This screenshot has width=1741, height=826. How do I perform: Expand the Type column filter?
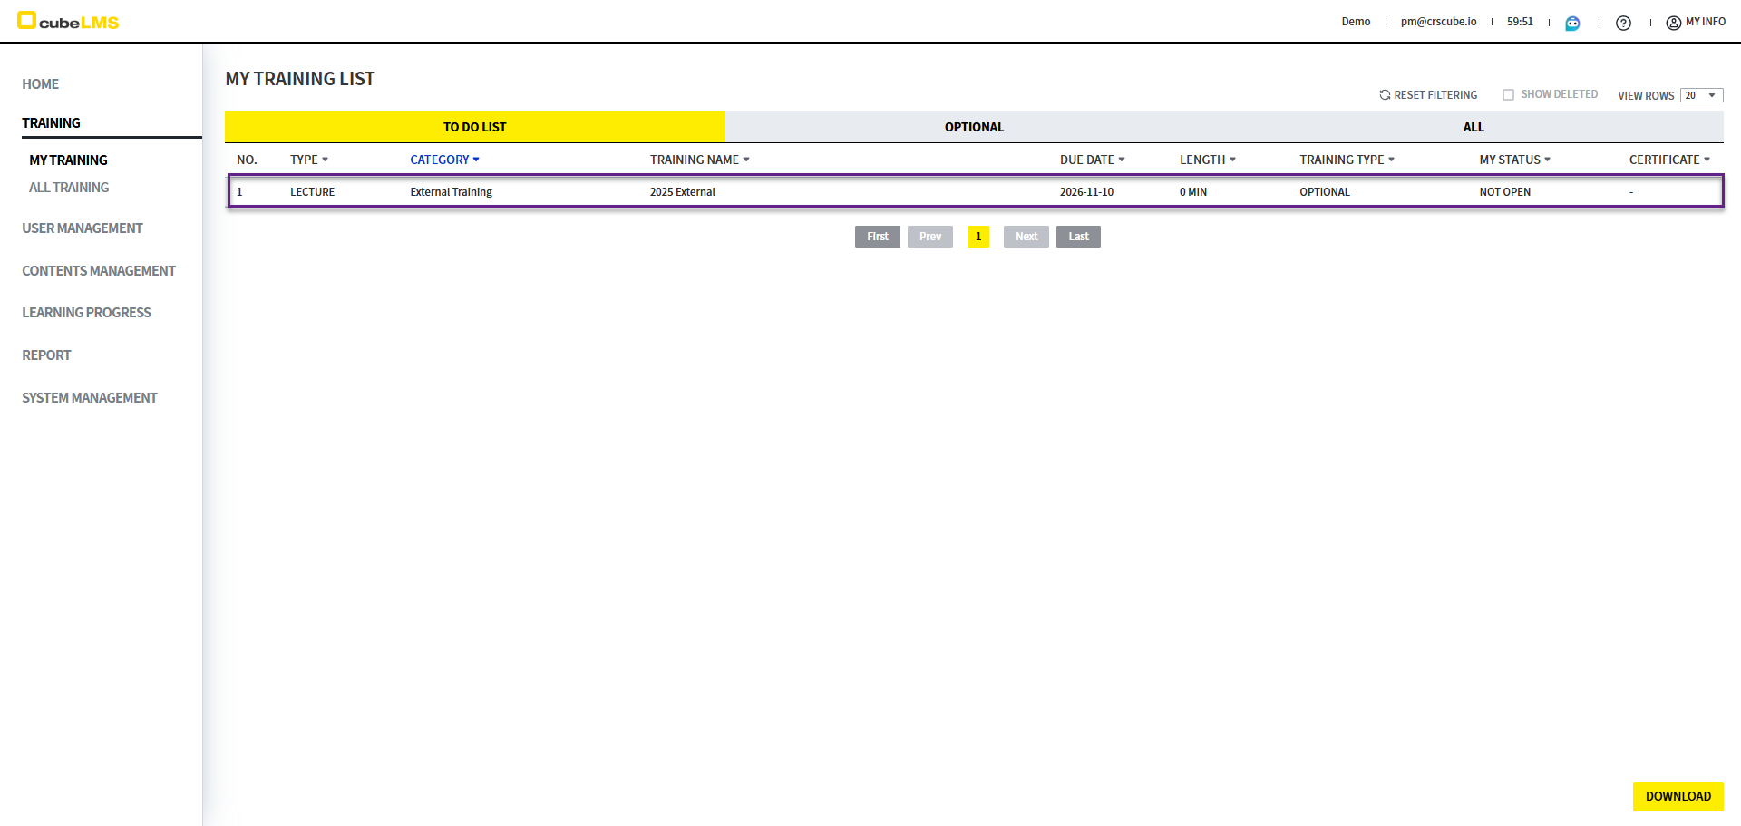(x=325, y=160)
